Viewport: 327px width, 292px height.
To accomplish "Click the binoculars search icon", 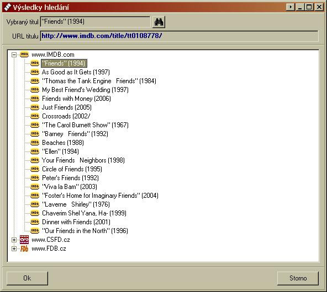I will click(159, 22).
